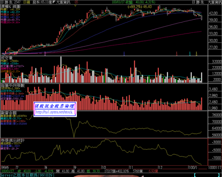
Task: Click the 談股說金股票論壇 banner title
Action: click(x=55, y=106)
